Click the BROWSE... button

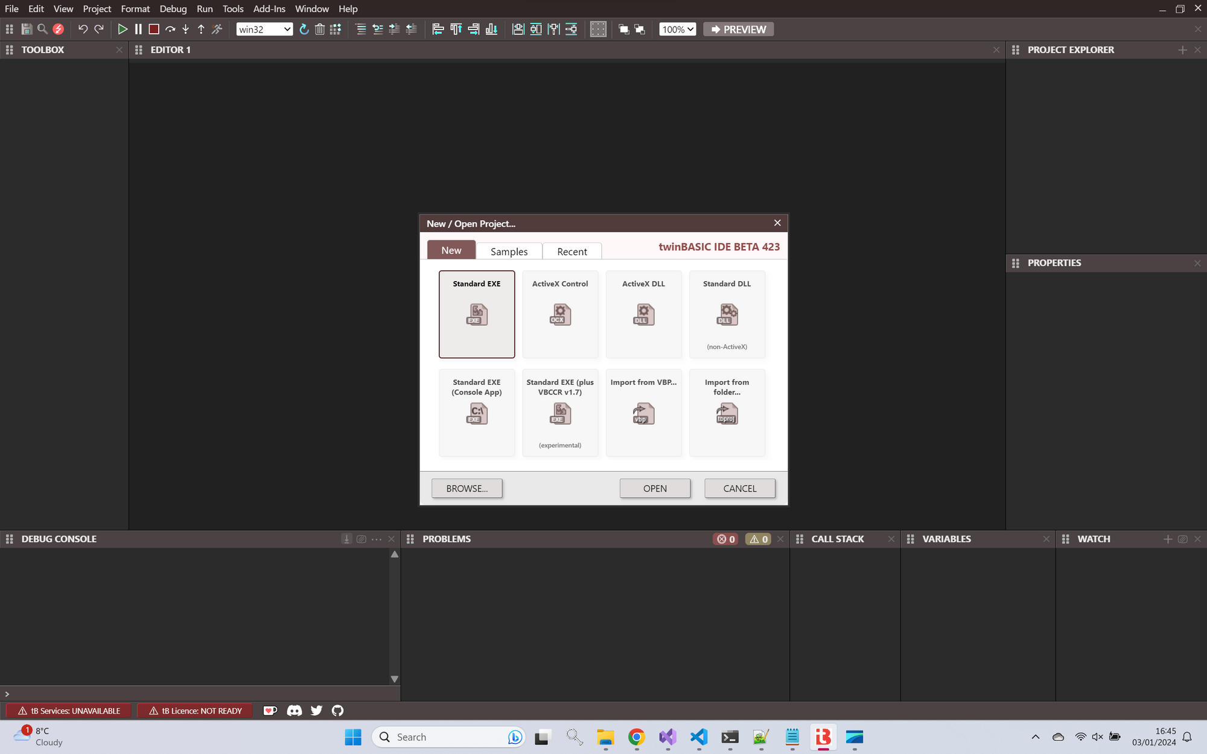tap(467, 489)
